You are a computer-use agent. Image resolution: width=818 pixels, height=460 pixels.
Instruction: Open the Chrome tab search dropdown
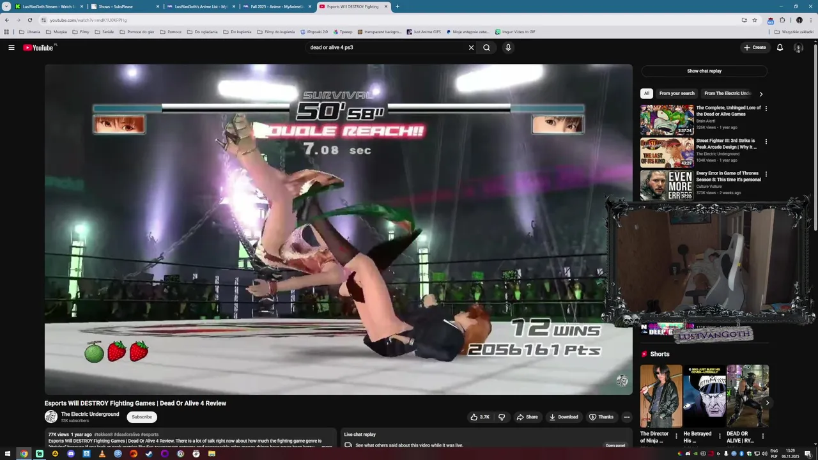click(x=6, y=6)
